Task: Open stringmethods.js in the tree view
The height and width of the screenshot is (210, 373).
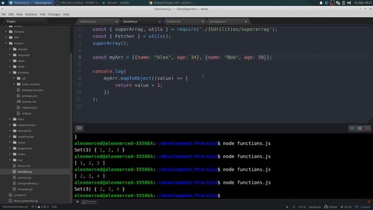Action: [x=28, y=183]
